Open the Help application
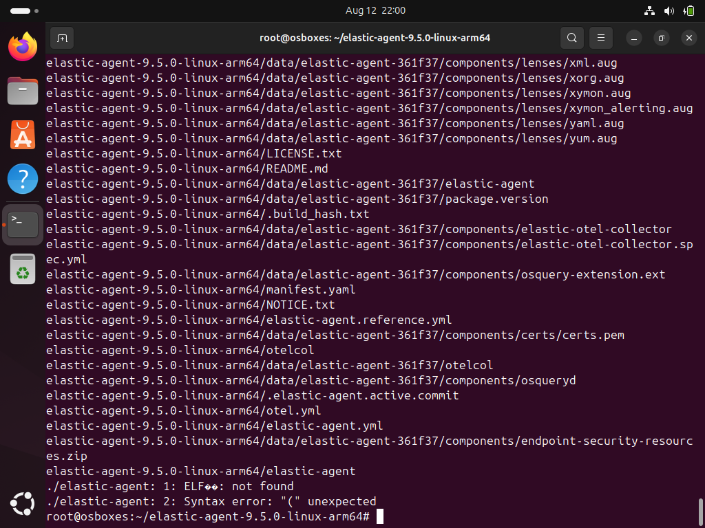This screenshot has width=705, height=528. [x=23, y=179]
